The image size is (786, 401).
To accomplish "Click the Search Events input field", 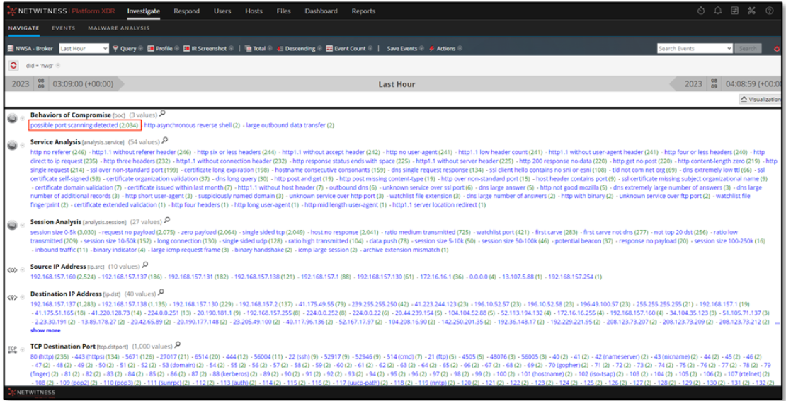I will pos(694,49).
